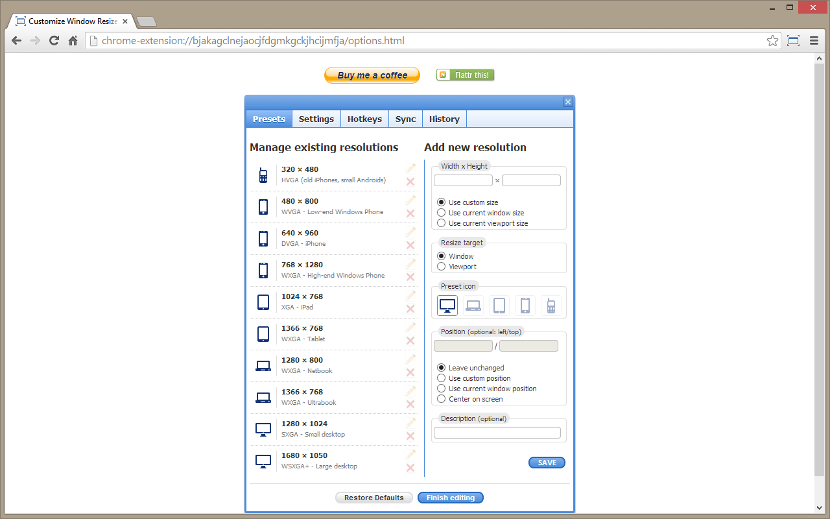
Task: Set resize target to Viewport
Action: click(x=442, y=266)
